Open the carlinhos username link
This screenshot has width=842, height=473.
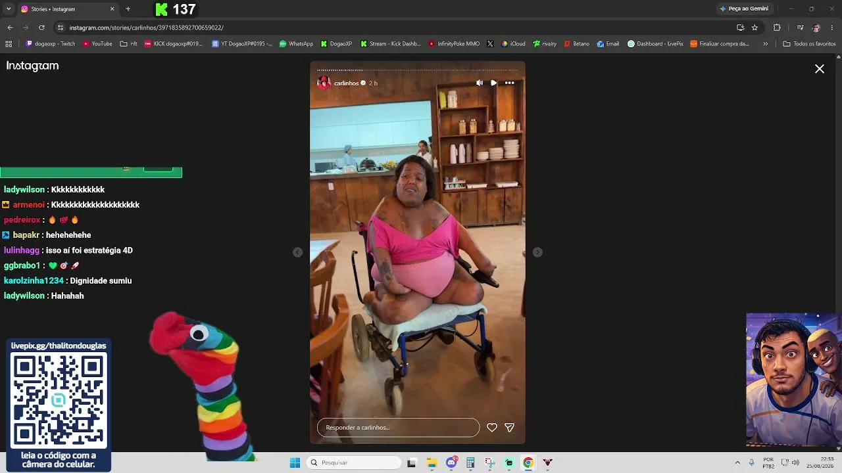point(346,83)
